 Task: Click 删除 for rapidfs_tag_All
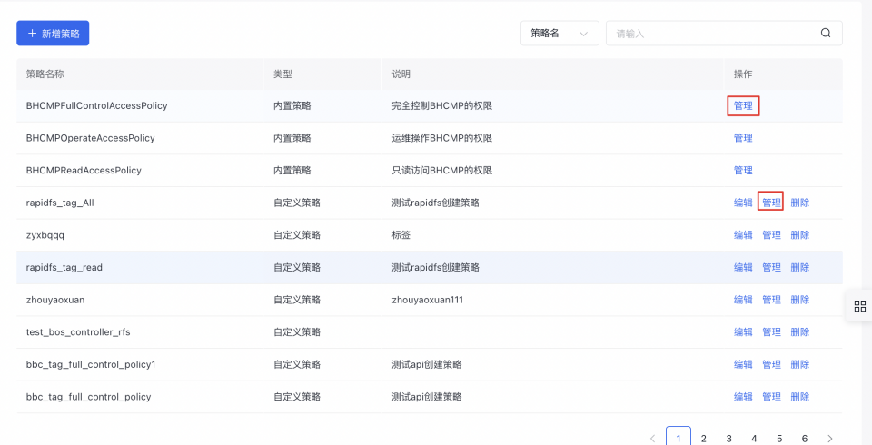799,203
